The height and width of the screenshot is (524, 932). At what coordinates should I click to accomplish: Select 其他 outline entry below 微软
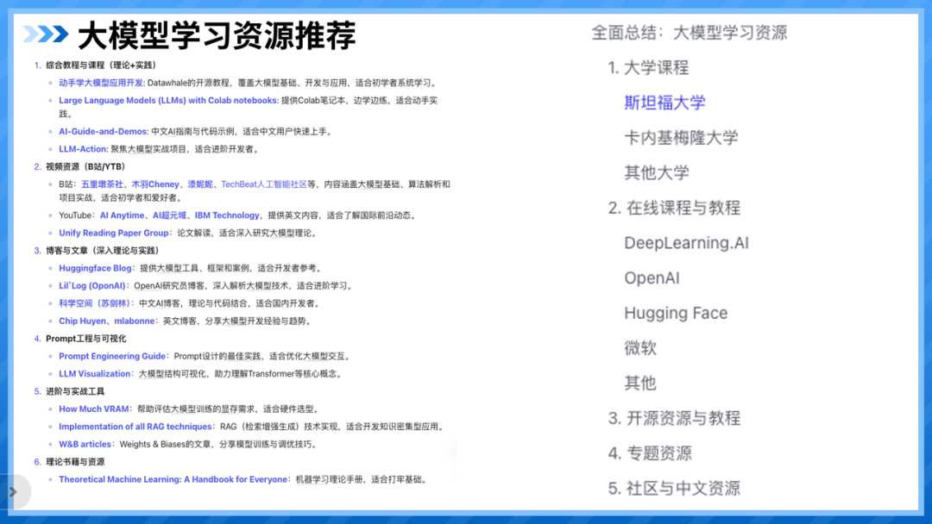[640, 383]
